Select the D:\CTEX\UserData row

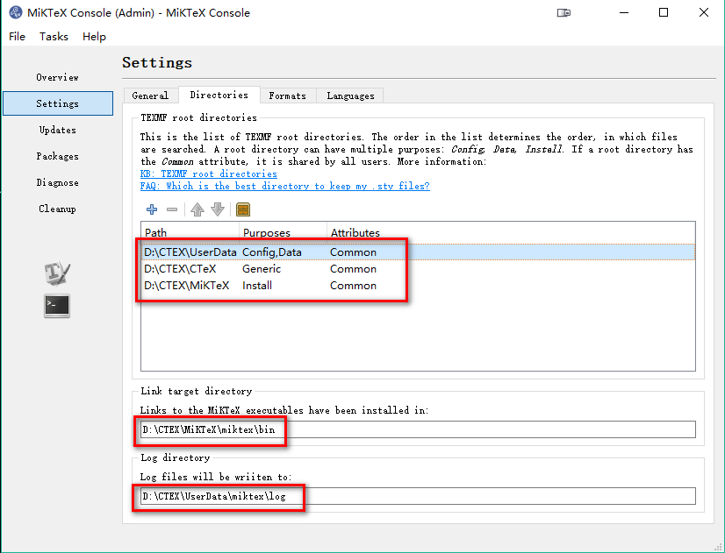pyautogui.click(x=418, y=252)
